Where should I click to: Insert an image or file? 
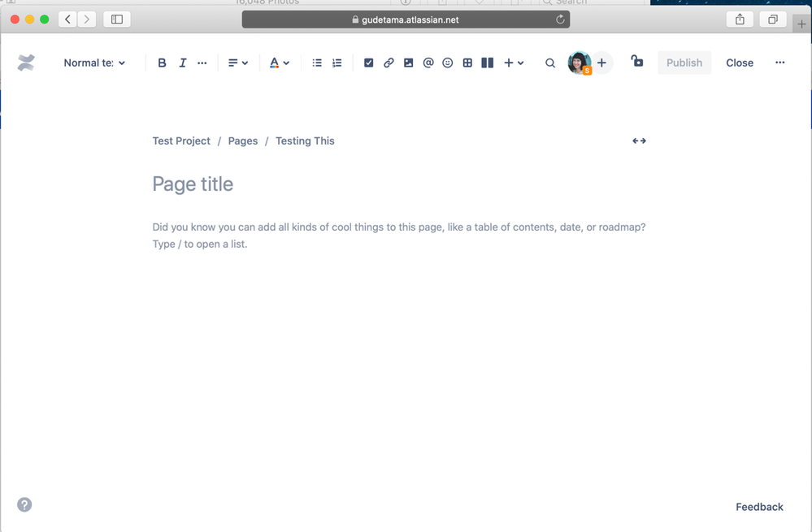point(409,63)
